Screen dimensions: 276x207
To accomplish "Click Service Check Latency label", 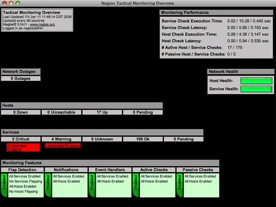I will [x=184, y=28].
